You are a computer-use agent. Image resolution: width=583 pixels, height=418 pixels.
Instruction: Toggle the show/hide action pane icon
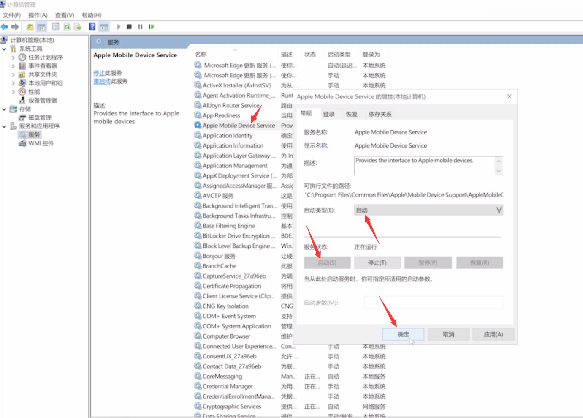click(x=104, y=27)
